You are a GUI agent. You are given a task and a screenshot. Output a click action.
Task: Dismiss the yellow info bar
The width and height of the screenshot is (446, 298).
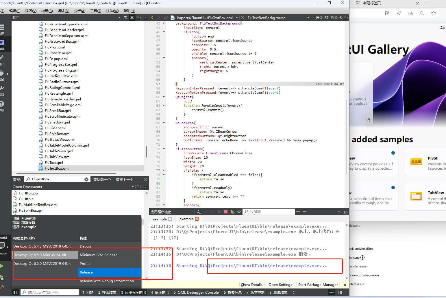[345, 285]
